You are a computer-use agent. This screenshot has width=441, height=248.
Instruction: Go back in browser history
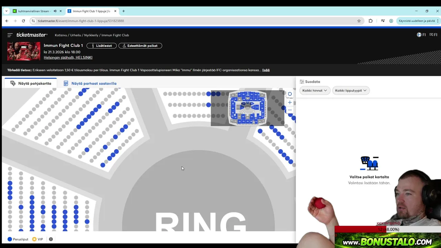pos(7,21)
